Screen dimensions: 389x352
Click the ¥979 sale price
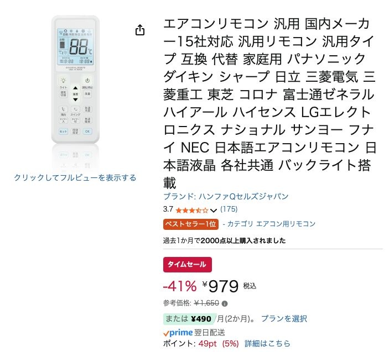220,286
